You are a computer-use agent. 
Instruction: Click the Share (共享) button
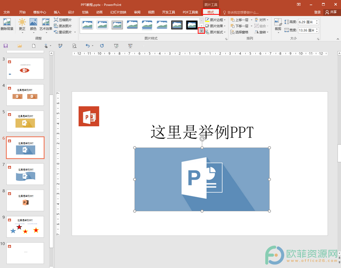point(331,12)
